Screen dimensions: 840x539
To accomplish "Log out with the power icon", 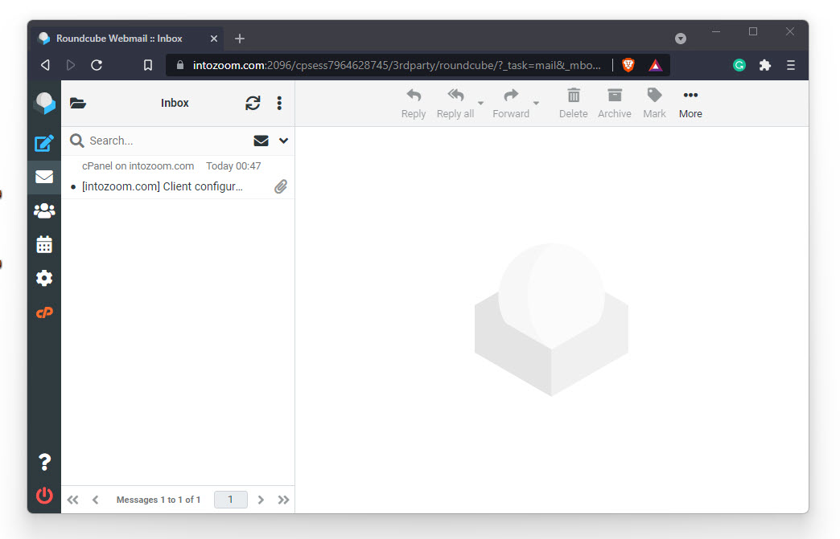I will 44,496.
